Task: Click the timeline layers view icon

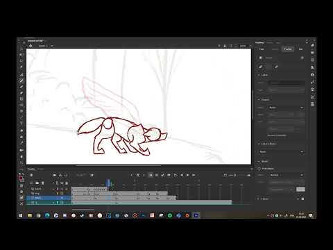Action: (31, 175)
